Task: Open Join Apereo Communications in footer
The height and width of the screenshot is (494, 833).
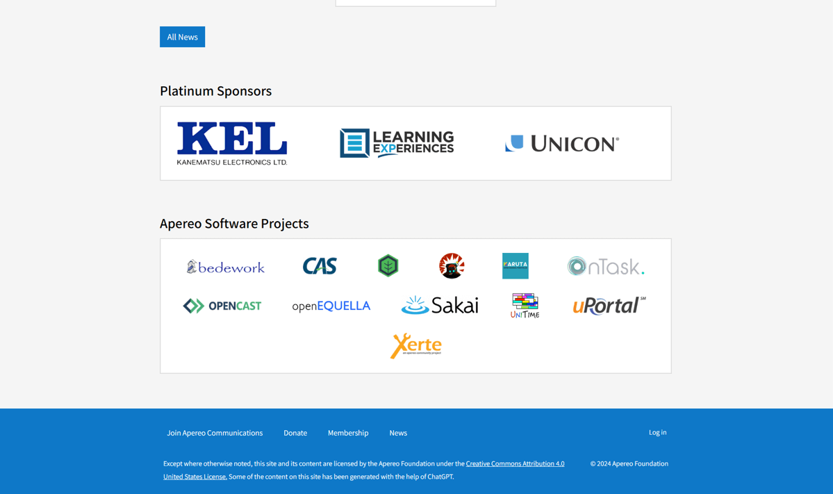Action: (x=215, y=433)
